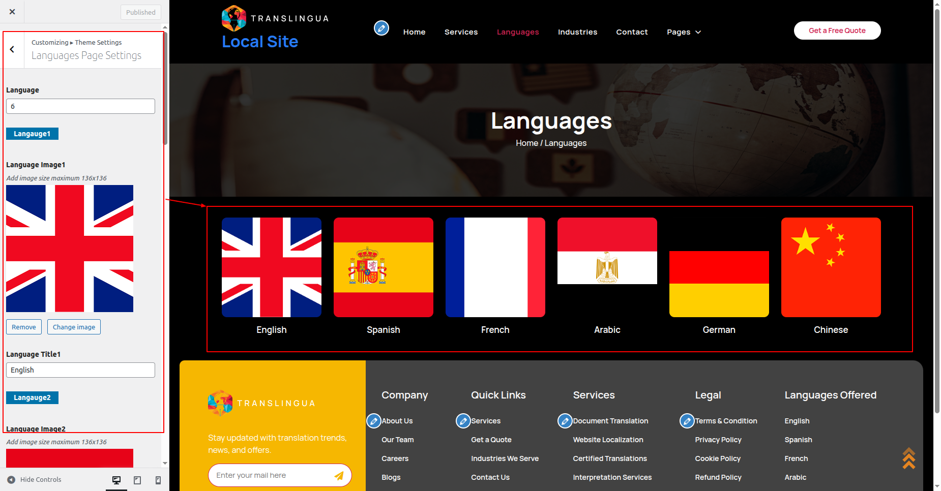941x491 pixels.
Task: Submit newsletter email with paper plane icon
Action: pyautogui.click(x=339, y=475)
